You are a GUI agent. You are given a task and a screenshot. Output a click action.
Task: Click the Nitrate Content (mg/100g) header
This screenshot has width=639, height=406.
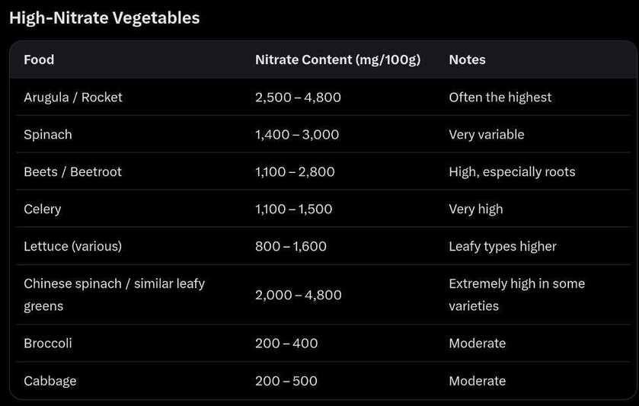pos(338,60)
